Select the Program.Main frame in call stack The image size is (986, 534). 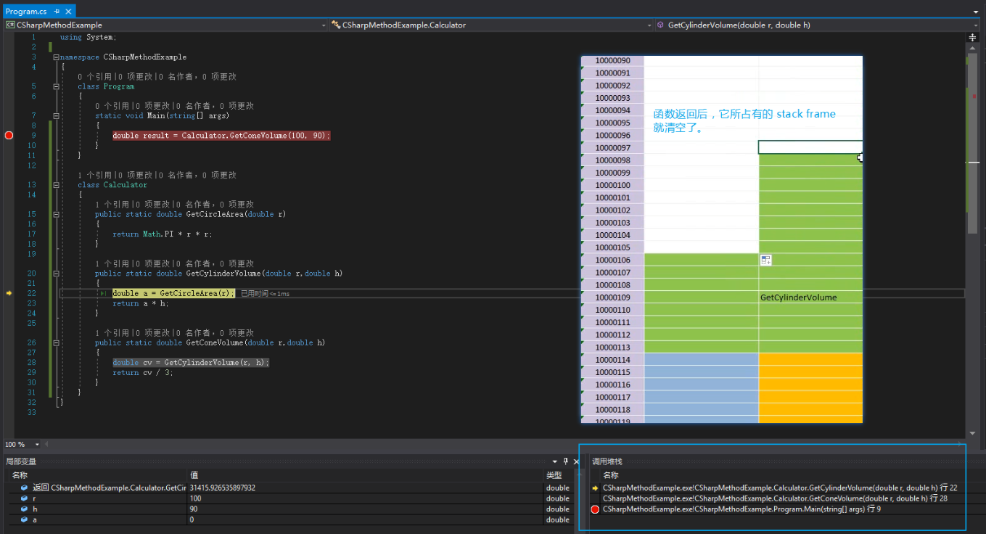coord(741,509)
